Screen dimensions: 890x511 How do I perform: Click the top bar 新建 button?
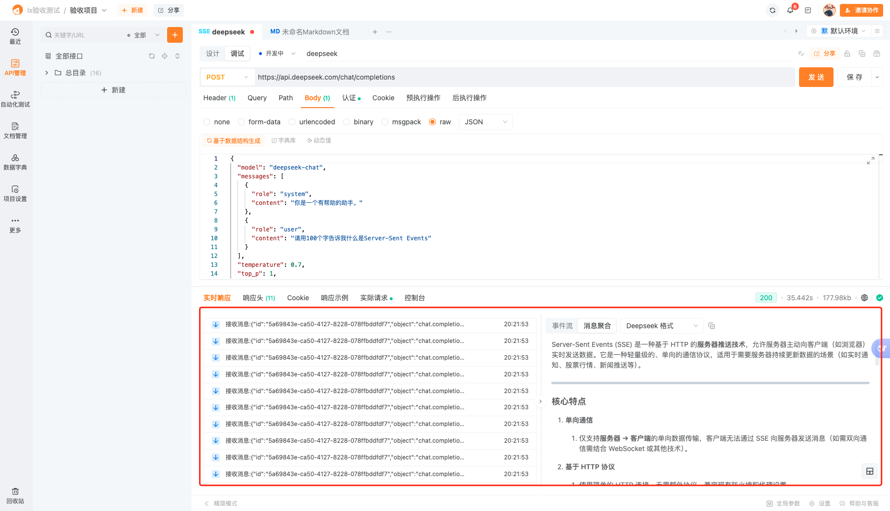[132, 10]
